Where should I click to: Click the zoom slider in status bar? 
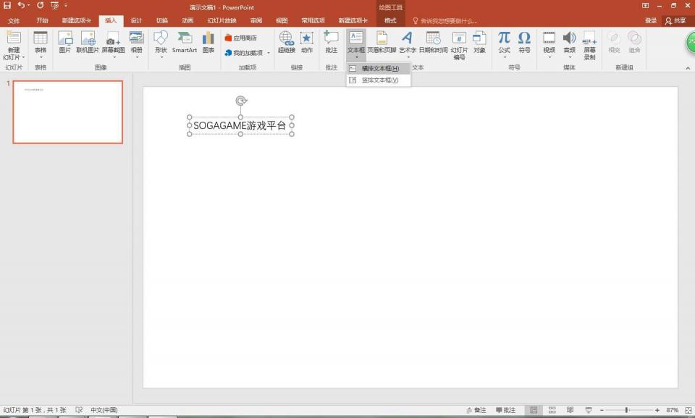627,410
